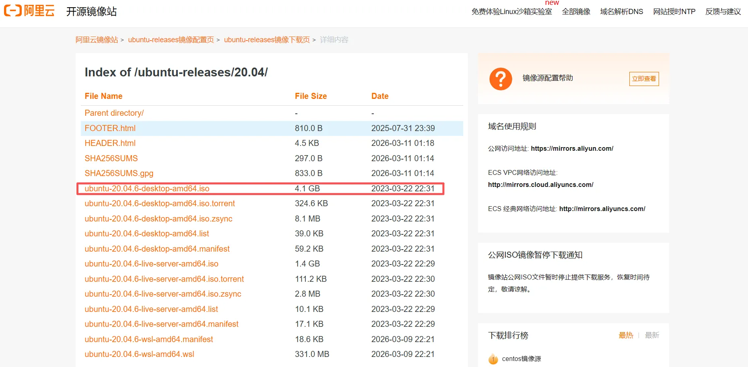Click the 4.1 GB file size cell

coord(307,189)
